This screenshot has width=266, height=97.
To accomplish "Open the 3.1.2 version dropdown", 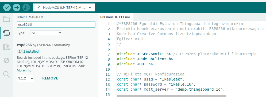I will pos(25,78).
